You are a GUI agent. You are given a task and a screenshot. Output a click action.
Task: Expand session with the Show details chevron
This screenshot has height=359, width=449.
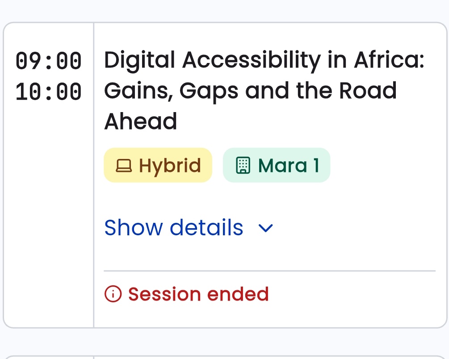click(x=265, y=228)
